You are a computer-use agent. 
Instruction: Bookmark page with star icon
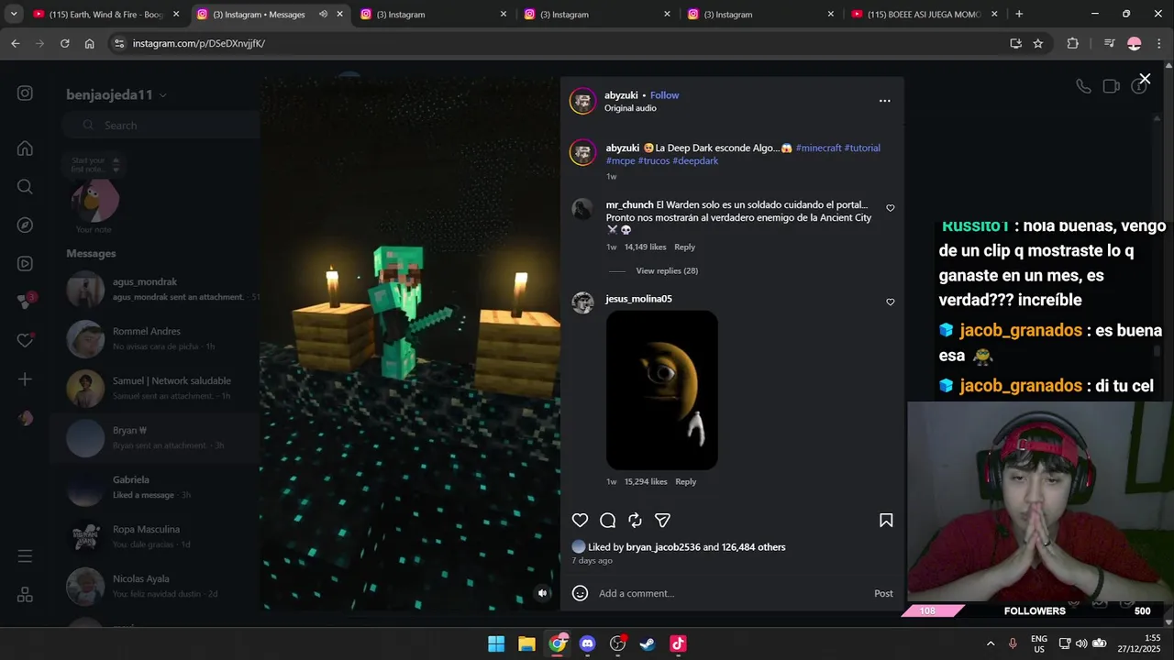[1038, 43]
